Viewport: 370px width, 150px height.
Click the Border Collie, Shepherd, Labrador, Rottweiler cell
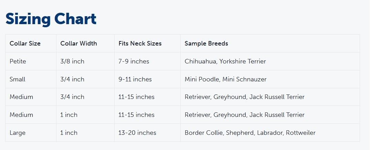click(250, 133)
